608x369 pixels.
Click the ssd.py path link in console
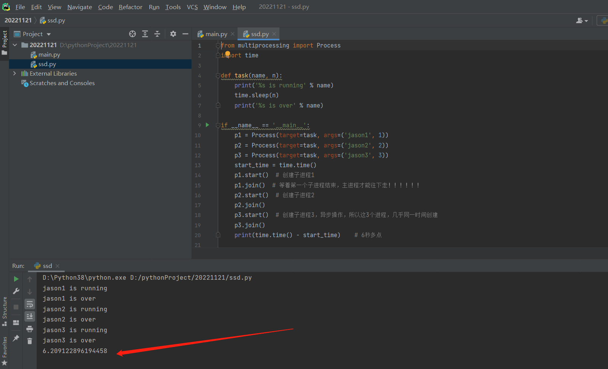[191, 278]
